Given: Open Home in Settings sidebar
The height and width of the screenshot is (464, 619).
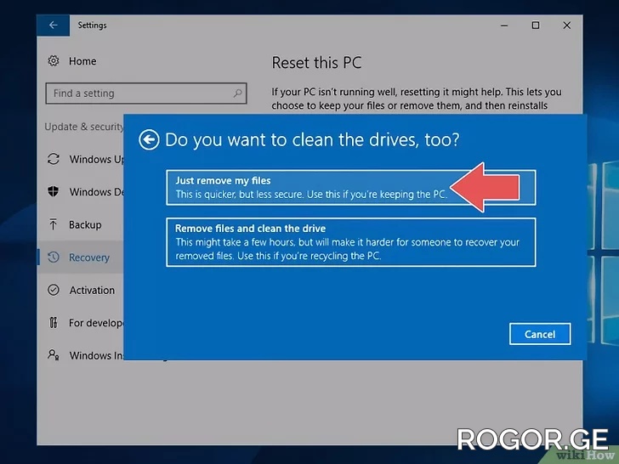Looking at the screenshot, I should point(82,61).
